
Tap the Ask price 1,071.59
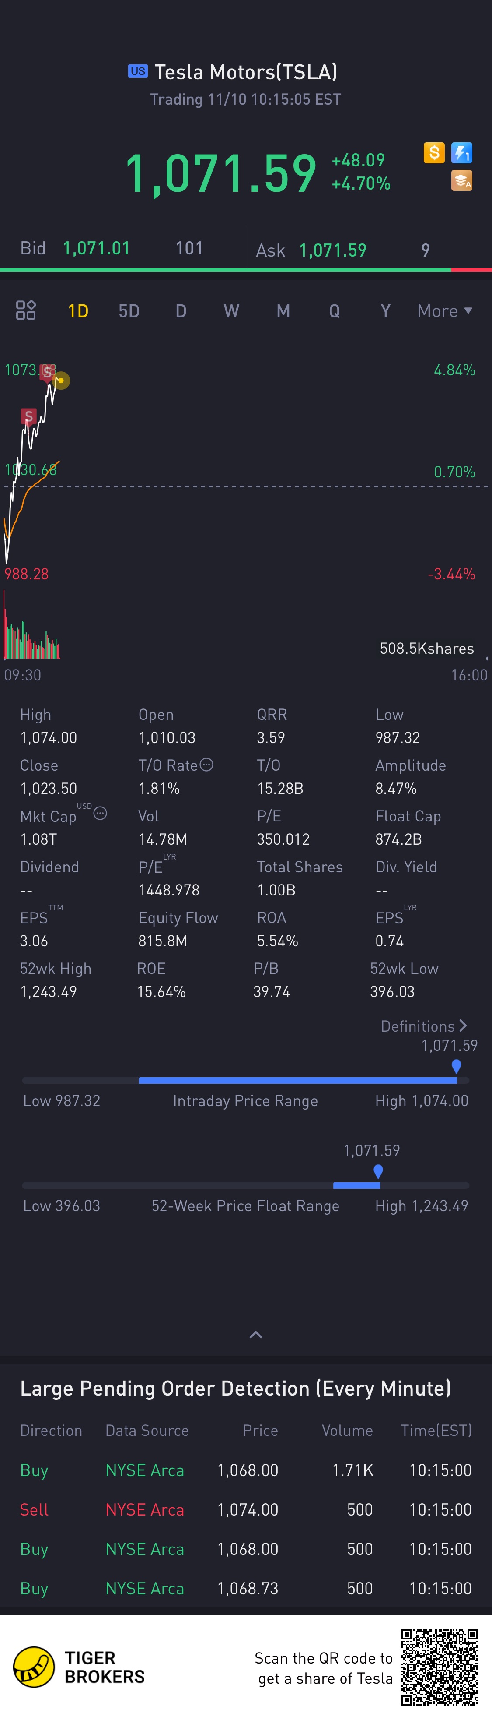[333, 250]
